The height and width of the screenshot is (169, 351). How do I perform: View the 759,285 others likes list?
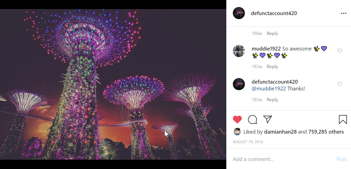point(326,132)
